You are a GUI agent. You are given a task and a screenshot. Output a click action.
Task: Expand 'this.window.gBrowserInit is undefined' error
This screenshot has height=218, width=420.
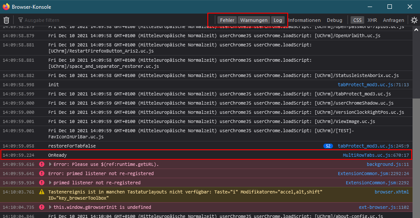click(x=50, y=207)
